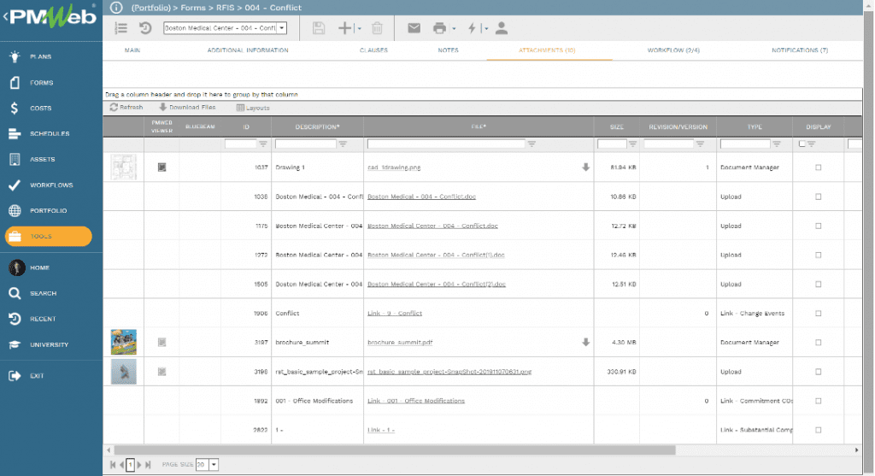The image size is (875, 476).
Task: Open the File column filter menu
Action: (x=531, y=144)
